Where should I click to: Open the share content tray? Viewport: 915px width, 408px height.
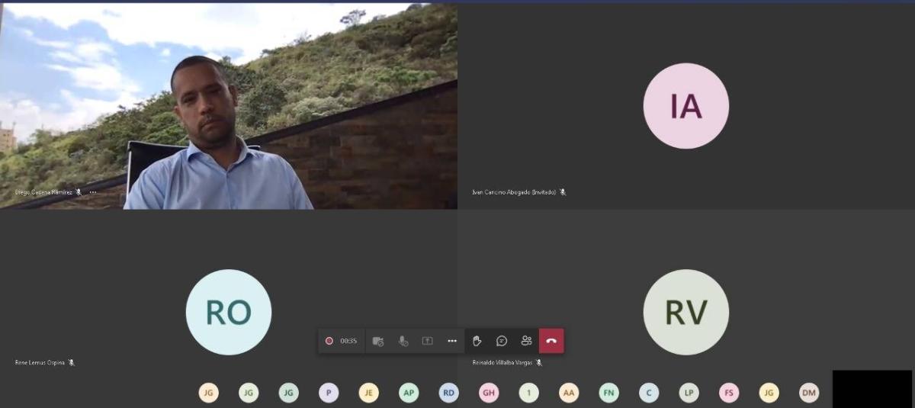[428, 341]
